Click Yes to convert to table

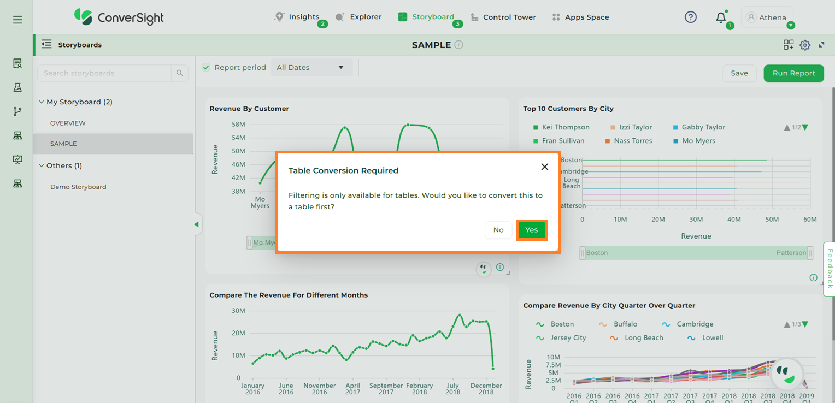531,230
